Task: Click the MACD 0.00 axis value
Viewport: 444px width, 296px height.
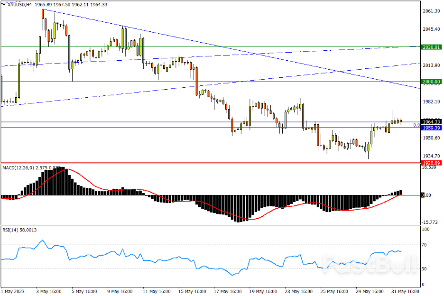Action: 427,195
